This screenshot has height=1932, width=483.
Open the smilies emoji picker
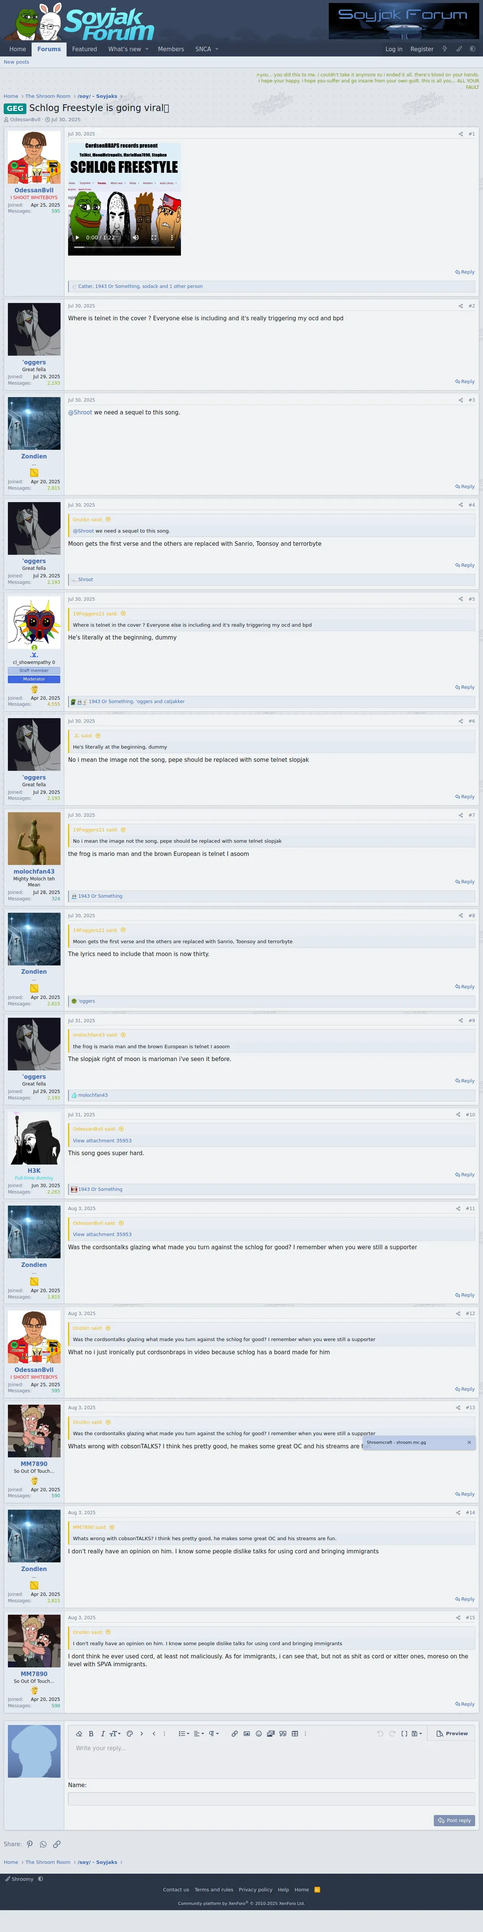(259, 1733)
